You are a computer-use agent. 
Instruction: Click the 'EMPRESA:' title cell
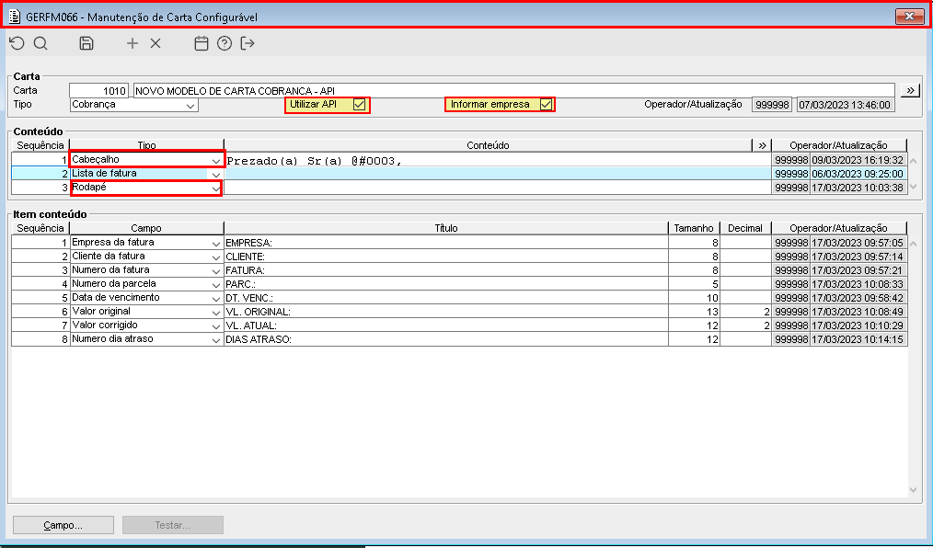click(446, 243)
